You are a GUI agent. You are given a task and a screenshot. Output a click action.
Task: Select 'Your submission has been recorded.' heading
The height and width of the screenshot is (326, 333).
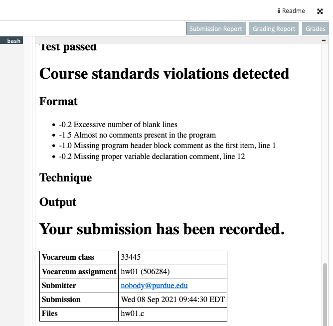(x=162, y=229)
